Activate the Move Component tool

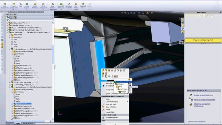tap(43, 6)
